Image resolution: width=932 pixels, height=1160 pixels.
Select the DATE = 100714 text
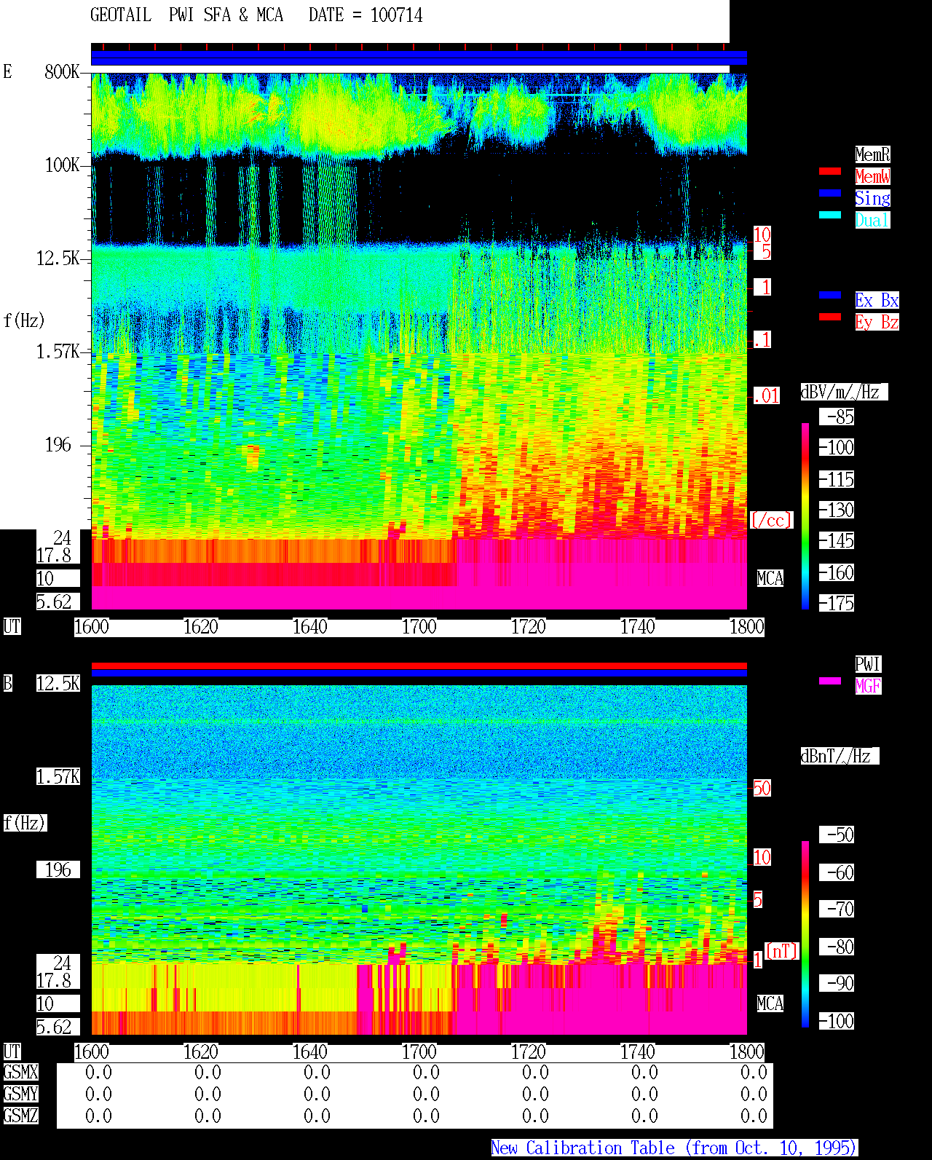(x=366, y=15)
